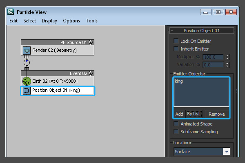Click the By List button

click(x=194, y=114)
